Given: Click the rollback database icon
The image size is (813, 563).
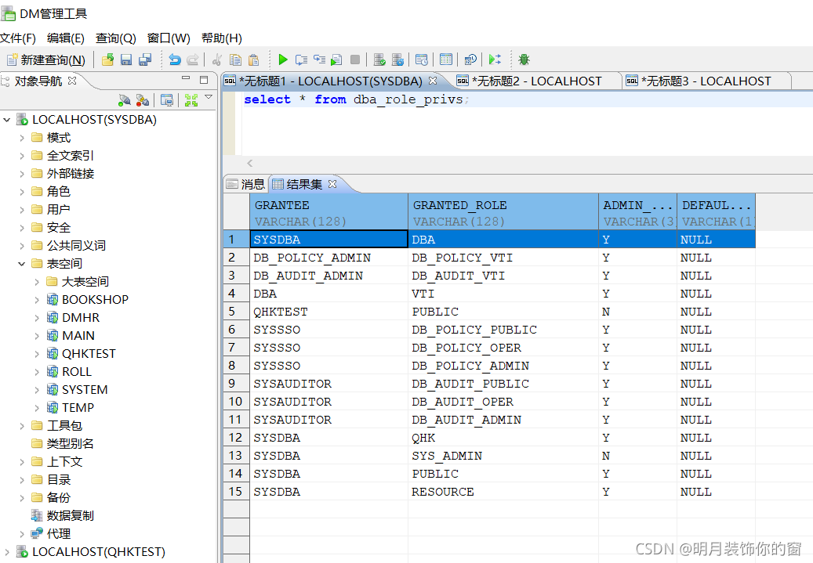Looking at the screenshot, I should pyautogui.click(x=397, y=60).
